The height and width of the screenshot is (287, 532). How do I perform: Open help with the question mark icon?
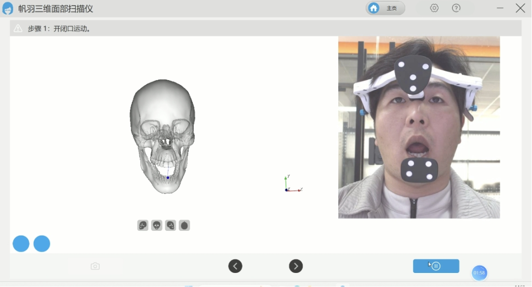(x=456, y=8)
